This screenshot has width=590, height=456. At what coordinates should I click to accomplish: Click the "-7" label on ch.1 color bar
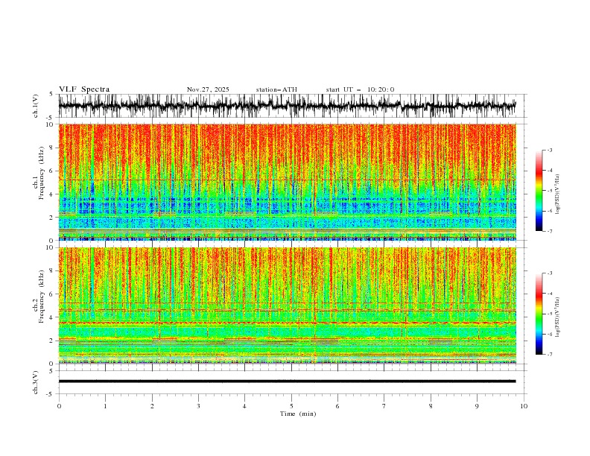[549, 232]
